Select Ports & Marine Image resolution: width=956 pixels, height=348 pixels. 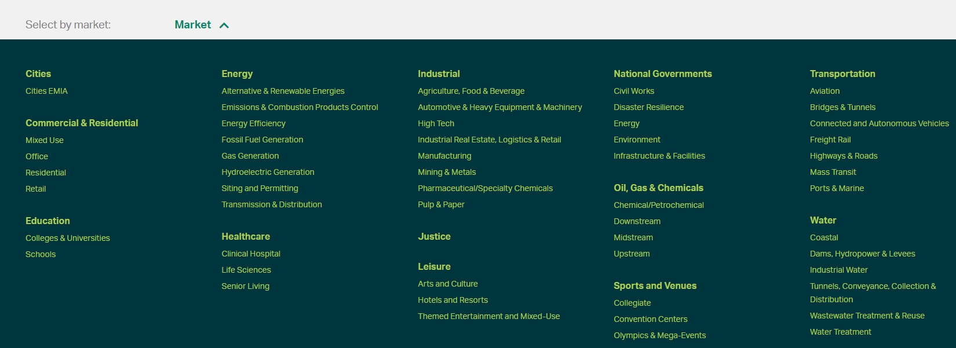click(x=837, y=188)
